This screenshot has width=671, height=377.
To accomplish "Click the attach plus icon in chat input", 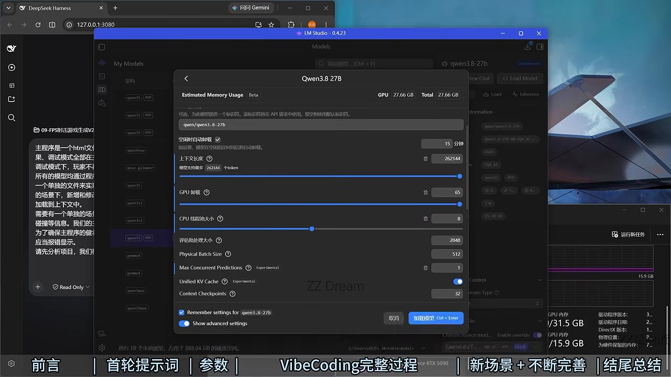I will (x=38, y=287).
